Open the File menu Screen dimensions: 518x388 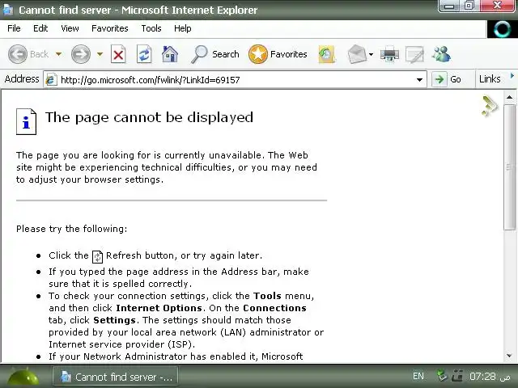click(14, 28)
